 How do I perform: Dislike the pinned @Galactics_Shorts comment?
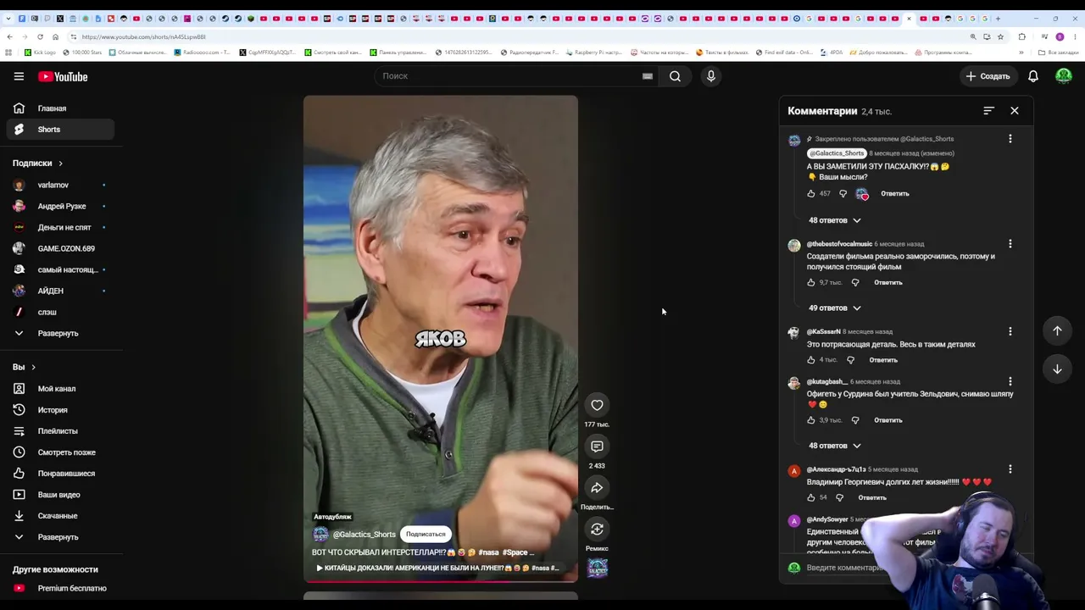click(843, 194)
